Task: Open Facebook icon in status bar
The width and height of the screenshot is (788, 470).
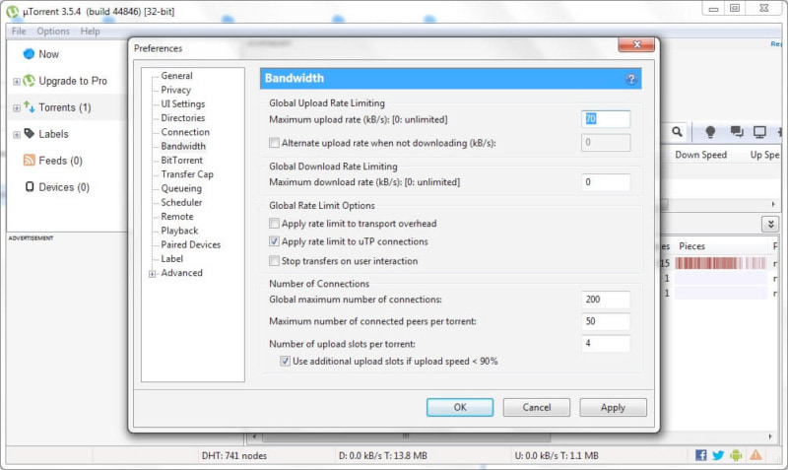Action: tap(701, 455)
